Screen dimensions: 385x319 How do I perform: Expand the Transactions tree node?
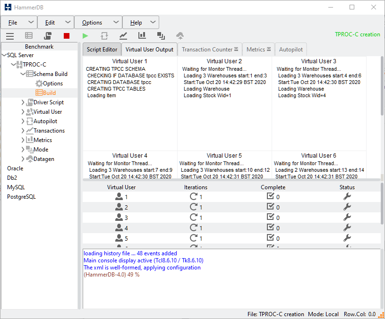pyautogui.click(x=23, y=131)
